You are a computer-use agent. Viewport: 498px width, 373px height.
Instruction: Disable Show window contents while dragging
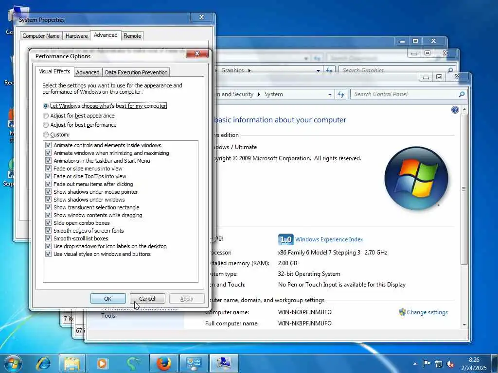point(48,215)
